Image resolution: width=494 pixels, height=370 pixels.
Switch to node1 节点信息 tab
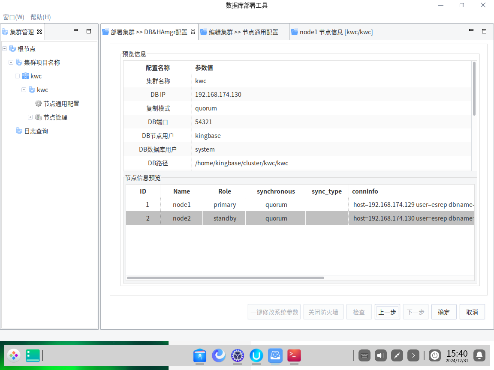point(336,32)
